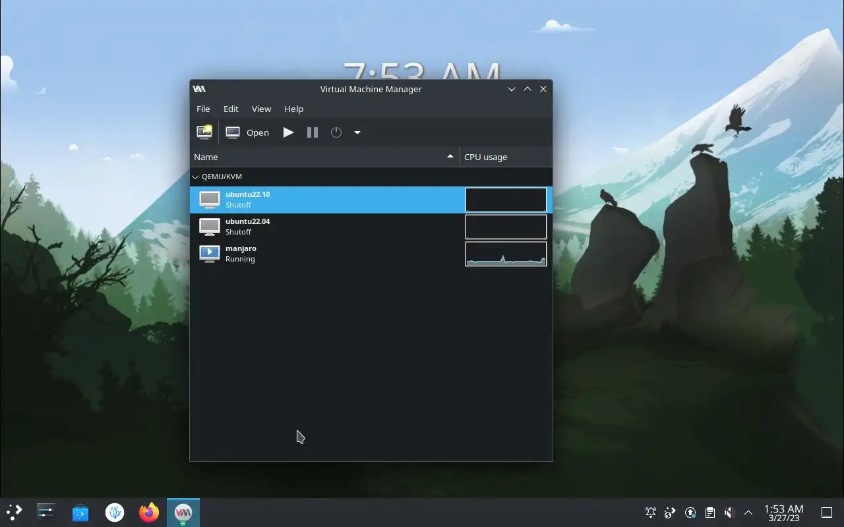Open the notifications bell in tray
The height and width of the screenshot is (527, 844).
point(651,512)
